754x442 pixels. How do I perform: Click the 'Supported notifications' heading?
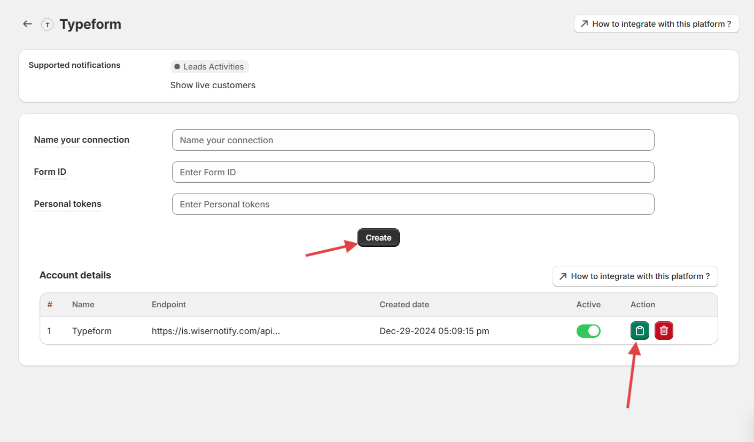pos(74,65)
